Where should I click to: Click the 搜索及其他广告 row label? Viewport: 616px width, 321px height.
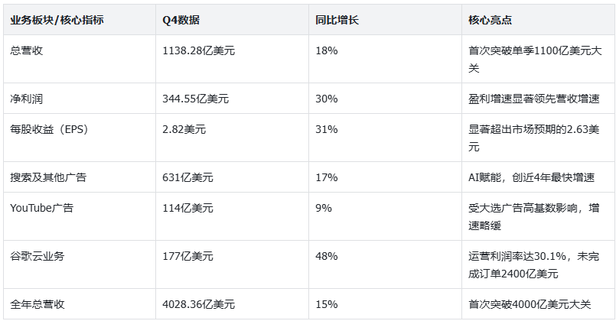coord(48,177)
